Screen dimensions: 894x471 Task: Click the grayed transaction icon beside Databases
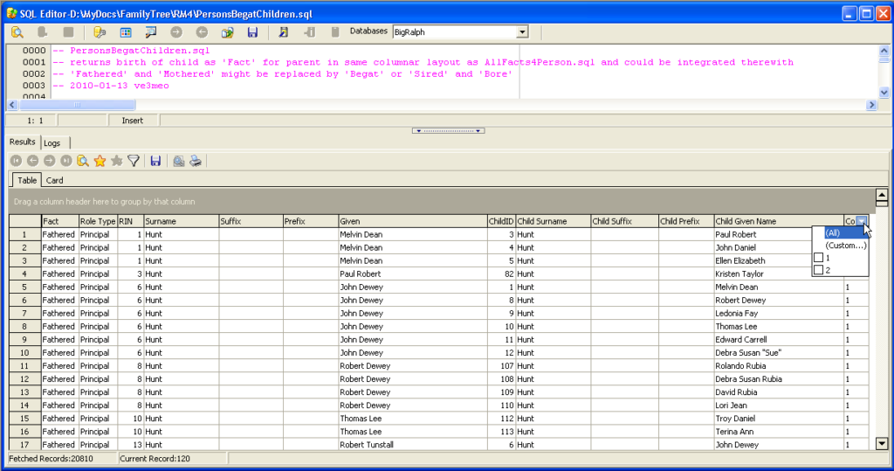point(309,32)
